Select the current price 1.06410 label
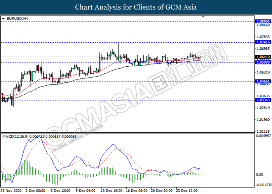 pos(263,57)
